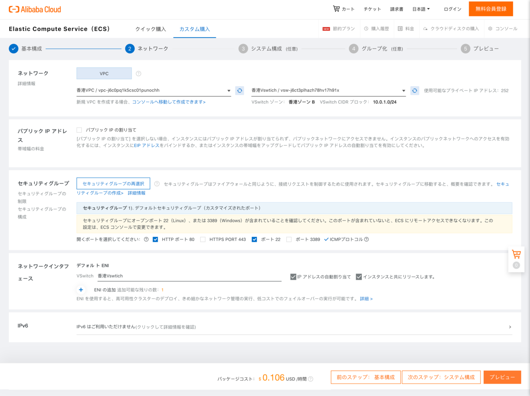Screen dimensions: 530x396
Task: Follow the console link to create VPC
Action: [x=169, y=102]
